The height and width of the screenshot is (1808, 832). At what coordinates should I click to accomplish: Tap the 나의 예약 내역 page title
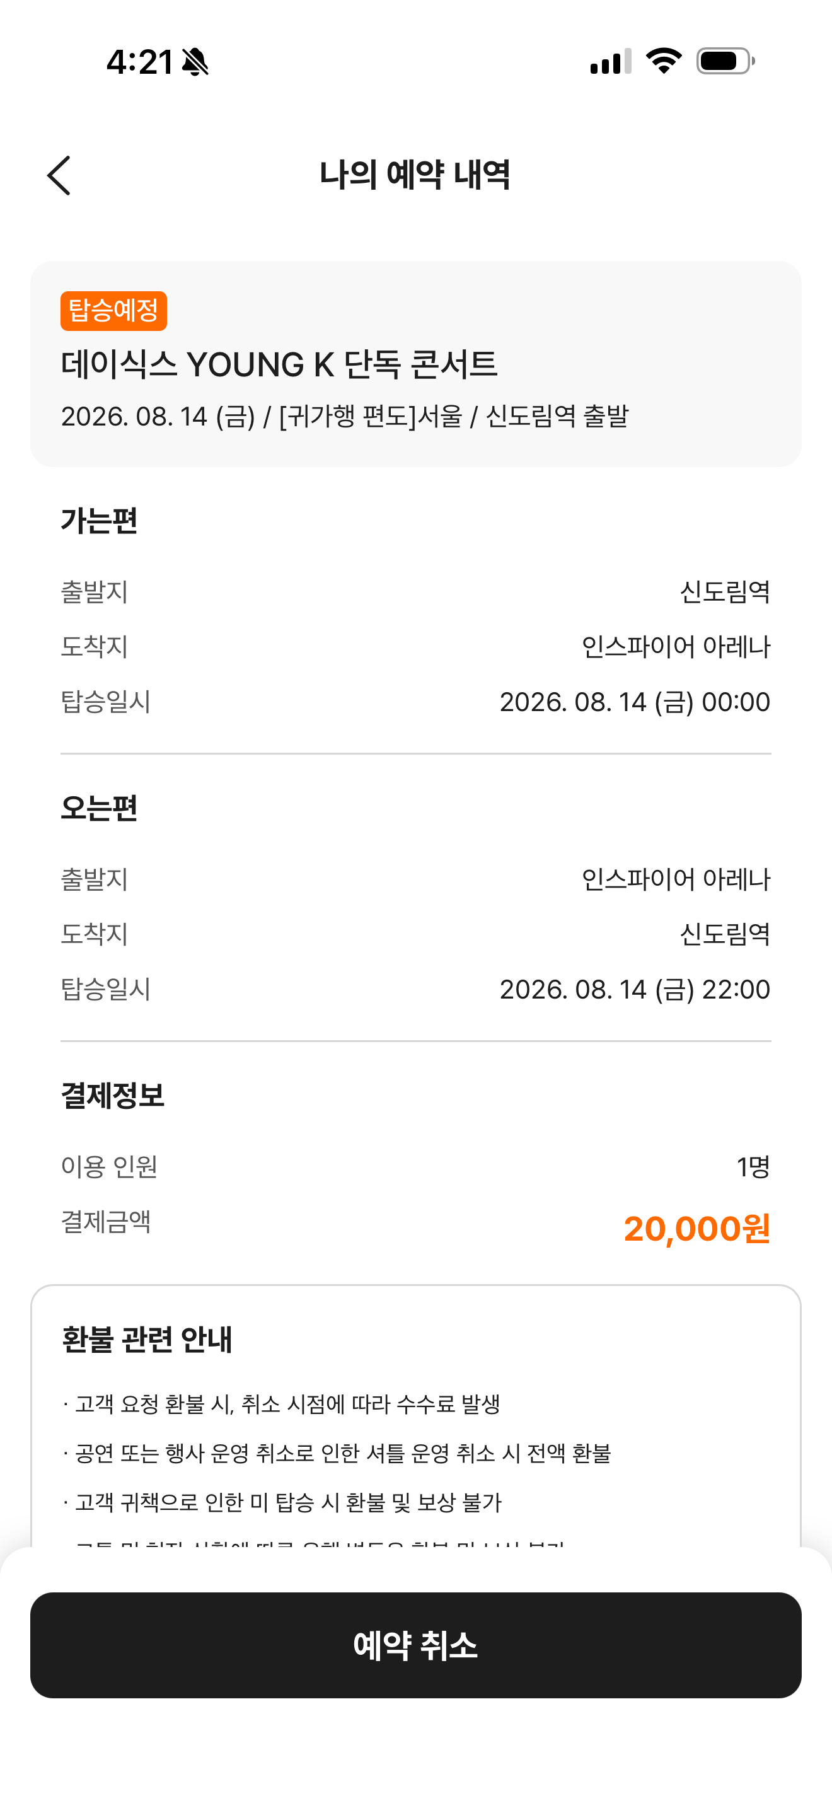point(415,175)
